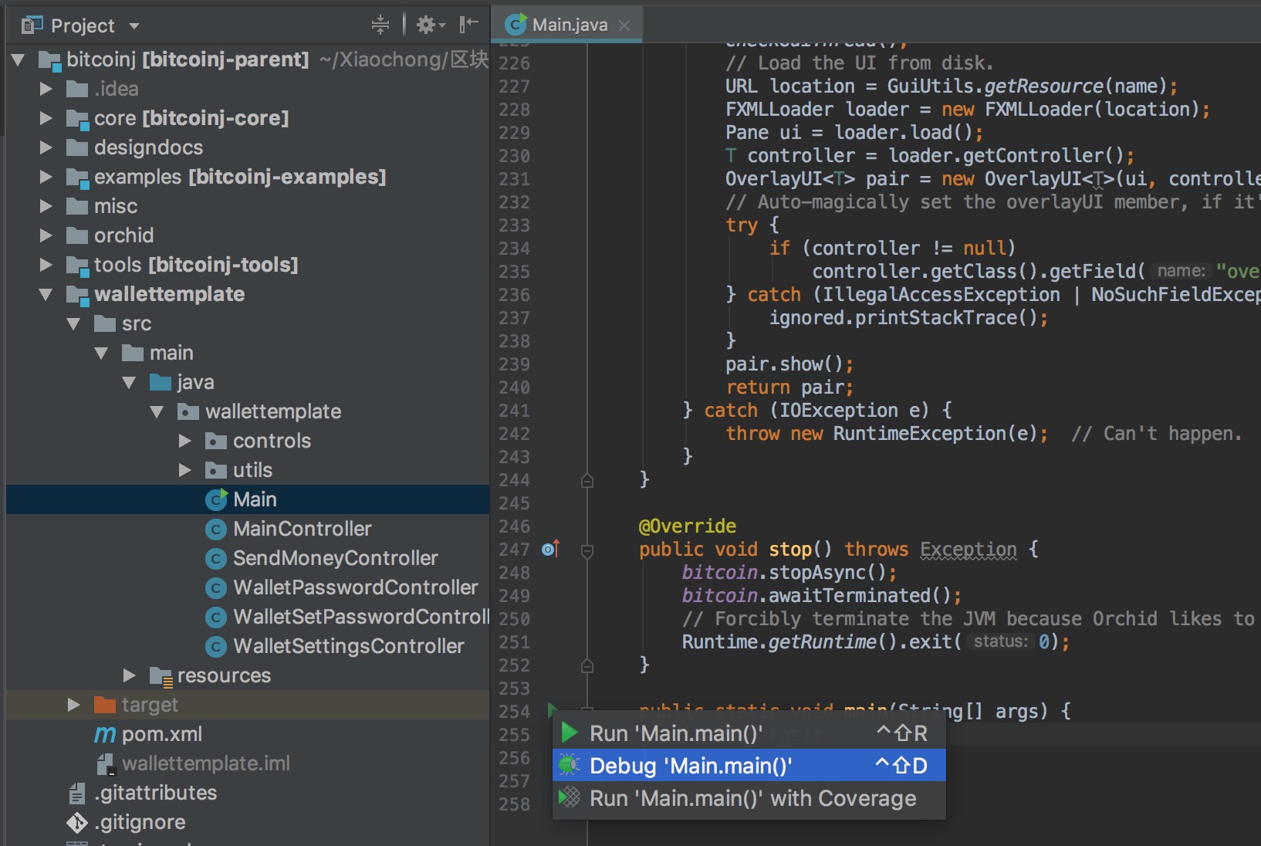Click the MainController class icon
This screenshot has height=846, width=1261.
pyautogui.click(x=215, y=530)
